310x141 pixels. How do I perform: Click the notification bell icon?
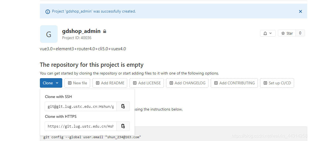pyautogui.click(x=265, y=33)
